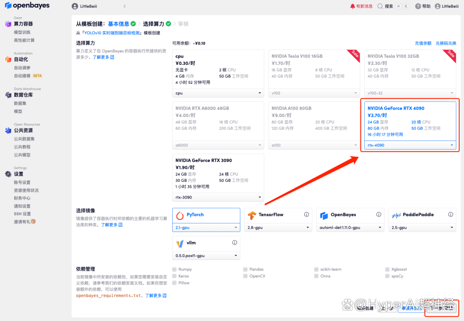Click info icon on vllm image card
The height and width of the screenshot is (321, 464).
click(x=235, y=243)
